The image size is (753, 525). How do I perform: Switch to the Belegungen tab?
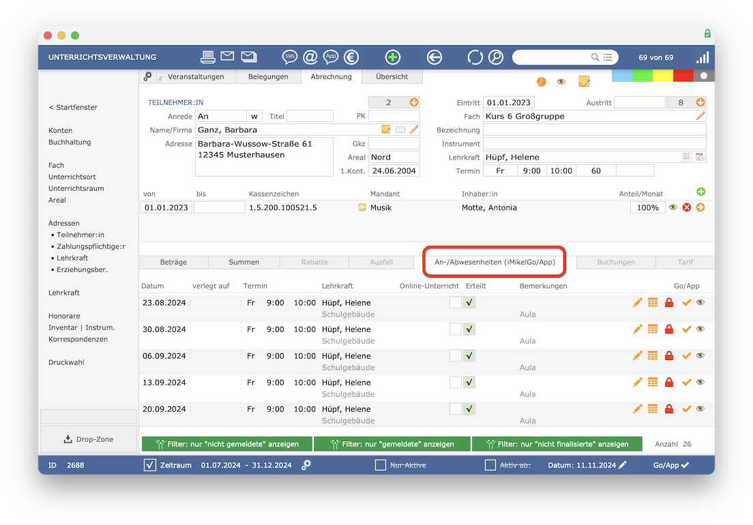268,76
